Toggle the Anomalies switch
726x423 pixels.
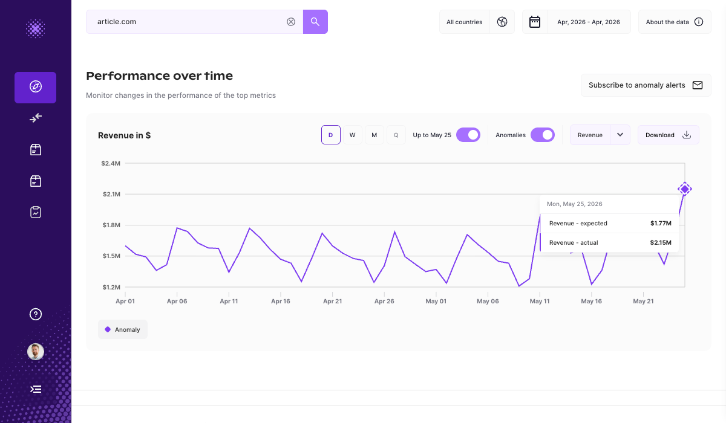click(543, 135)
